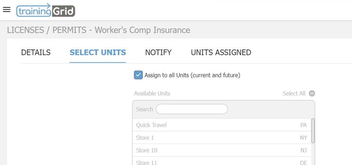
Task: Select the SELECT UNITS tab
Action: (x=98, y=53)
